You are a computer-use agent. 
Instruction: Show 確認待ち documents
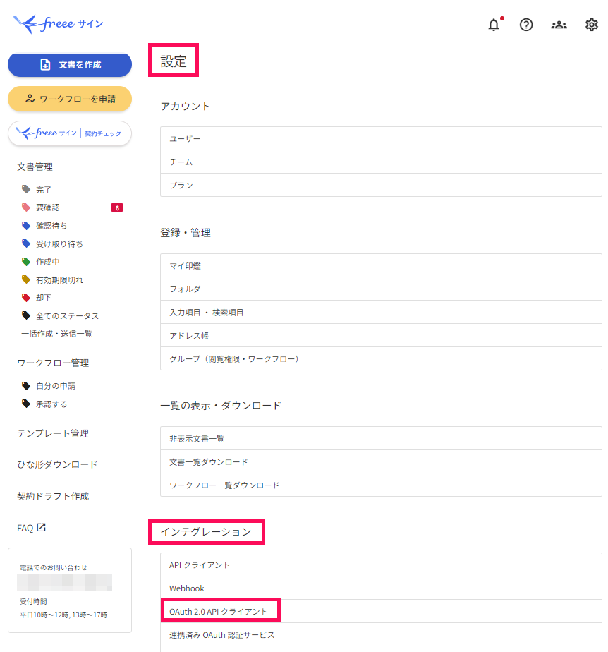click(51, 226)
